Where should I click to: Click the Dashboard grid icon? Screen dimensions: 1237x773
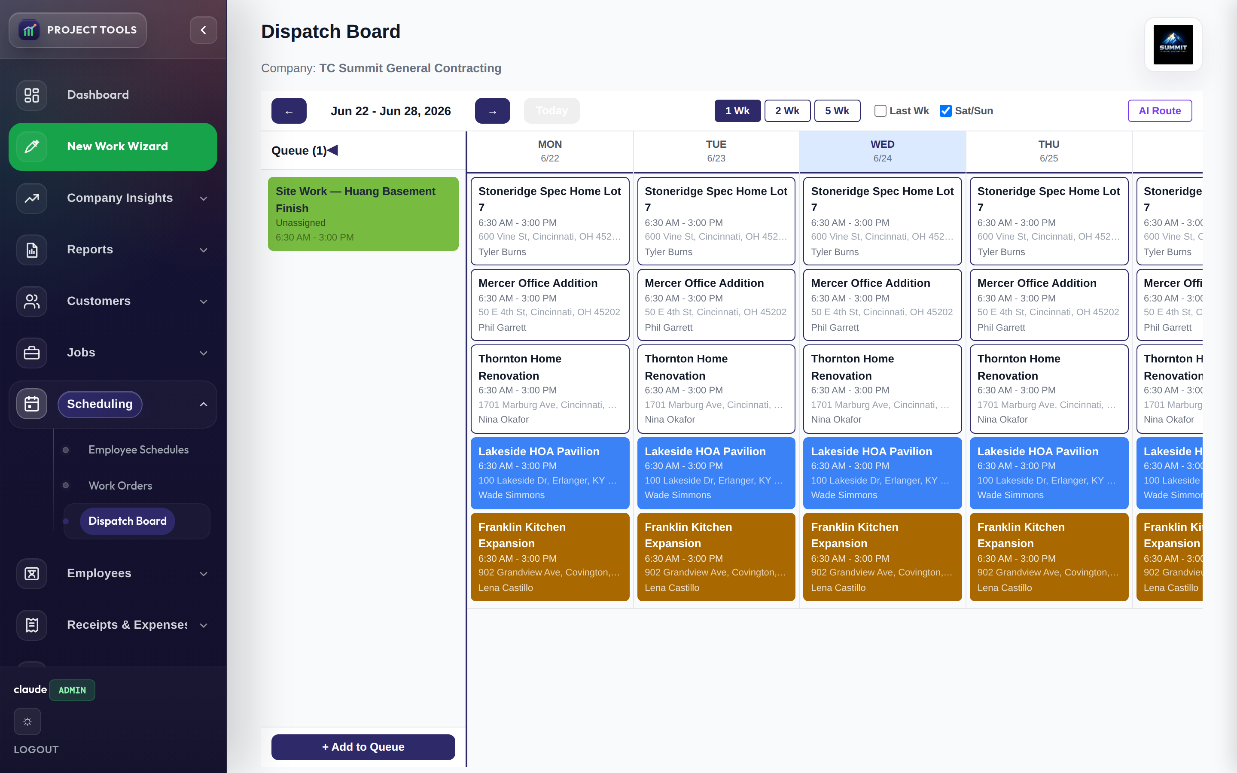pyautogui.click(x=32, y=95)
